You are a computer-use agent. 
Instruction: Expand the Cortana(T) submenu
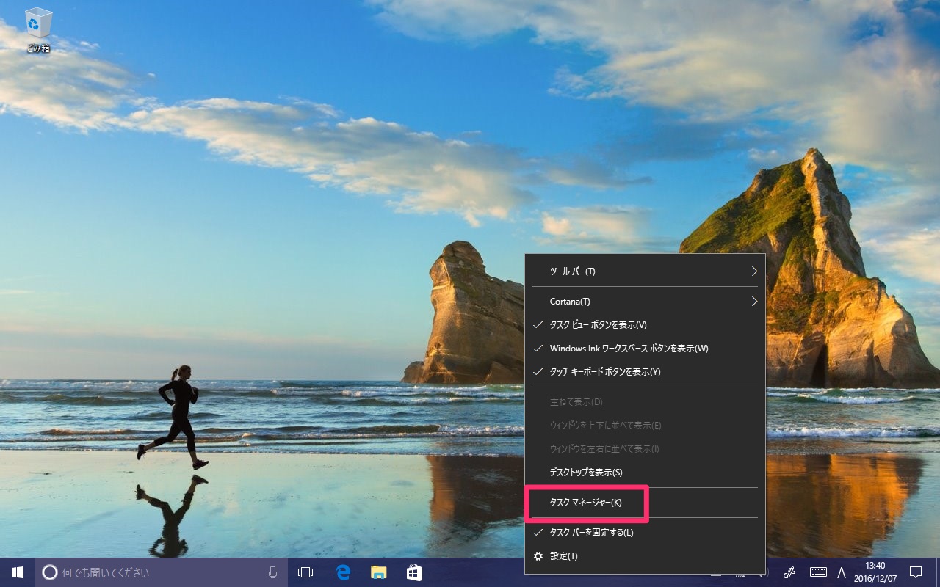point(646,302)
